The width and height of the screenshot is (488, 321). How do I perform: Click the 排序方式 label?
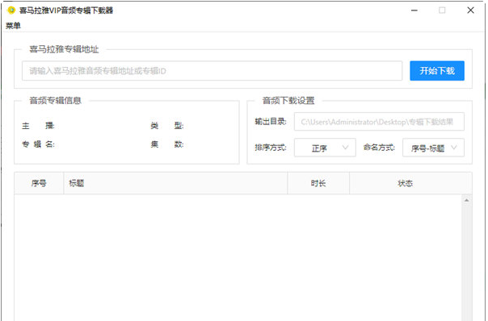coord(271,148)
